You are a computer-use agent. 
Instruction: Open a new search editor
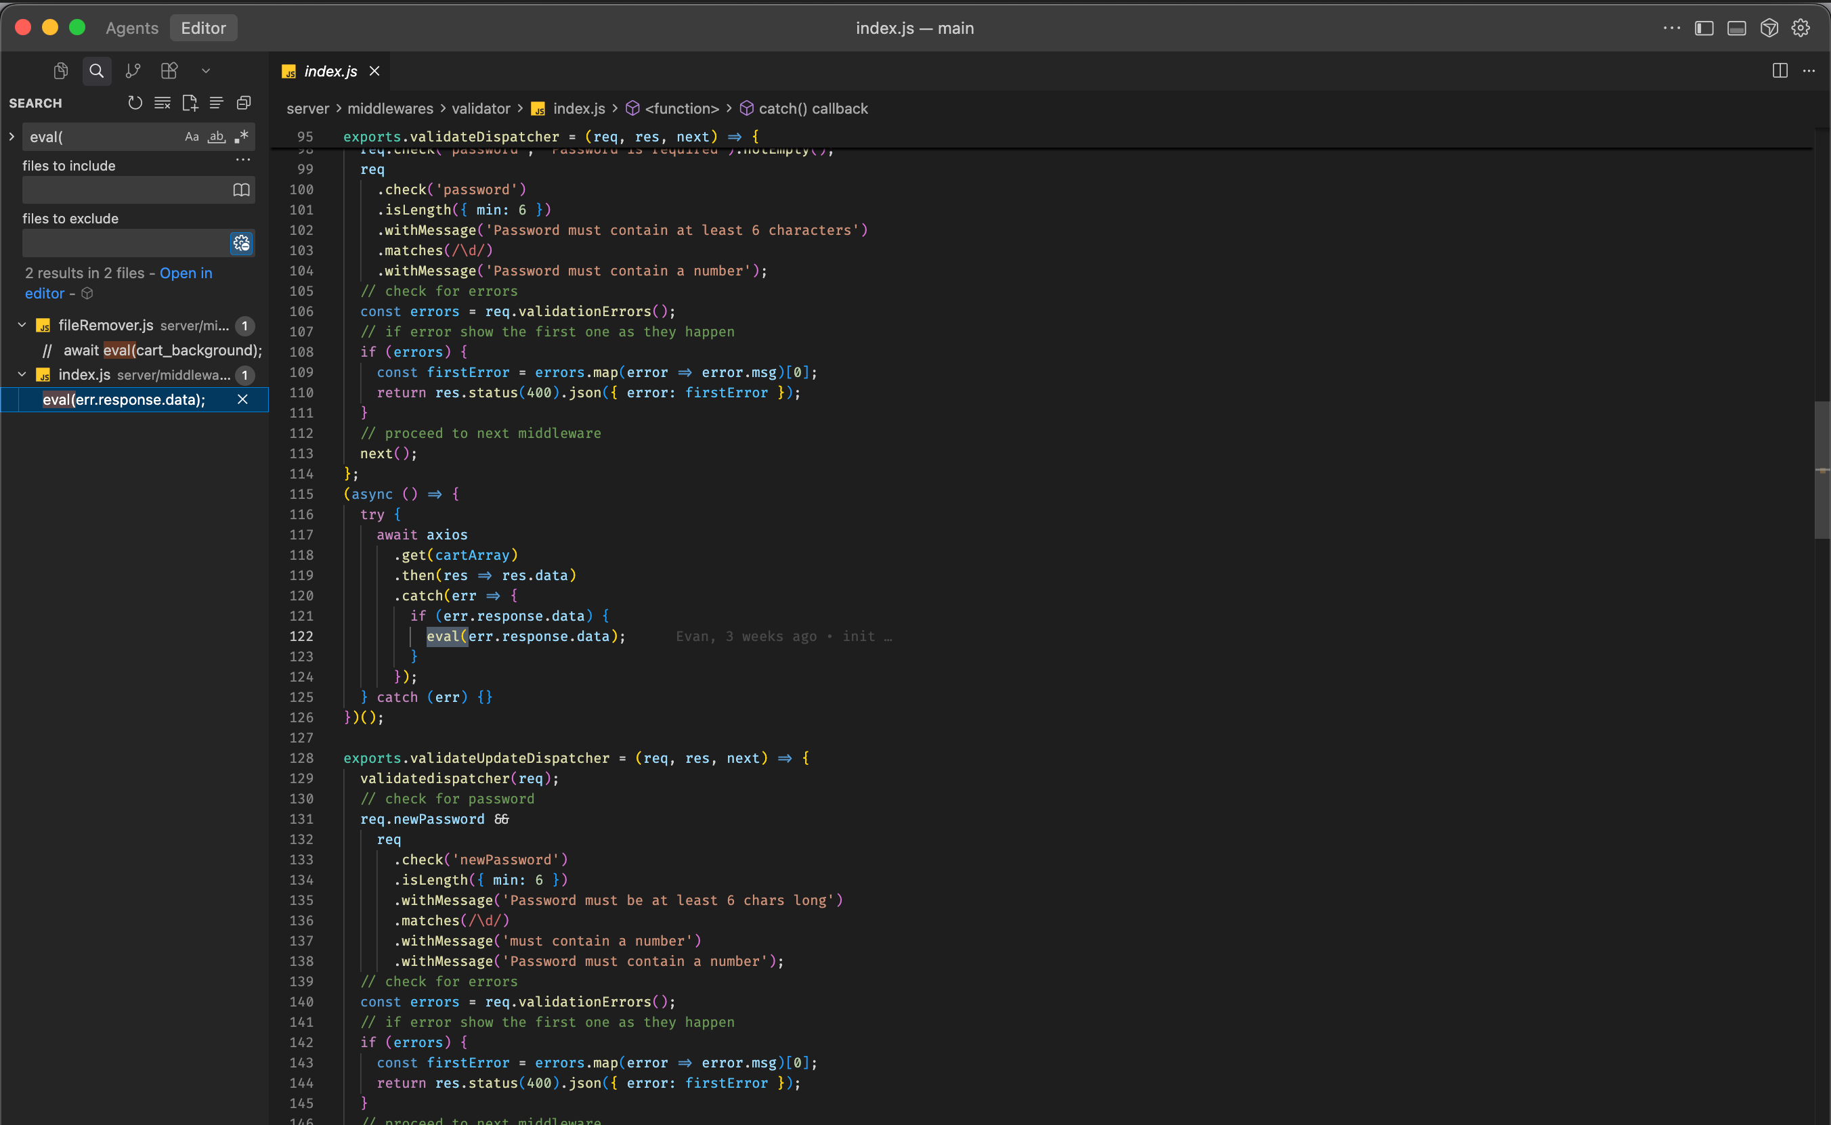click(x=190, y=103)
